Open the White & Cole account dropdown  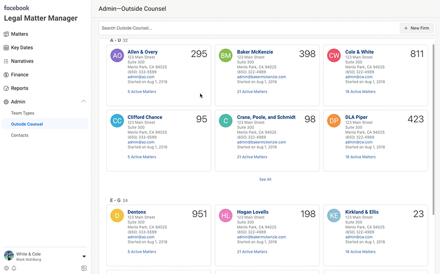point(84,257)
